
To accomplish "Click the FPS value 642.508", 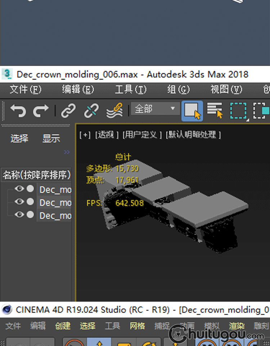I will tap(130, 203).
